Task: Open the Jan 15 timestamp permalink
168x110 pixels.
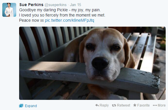Action: point(75,5)
